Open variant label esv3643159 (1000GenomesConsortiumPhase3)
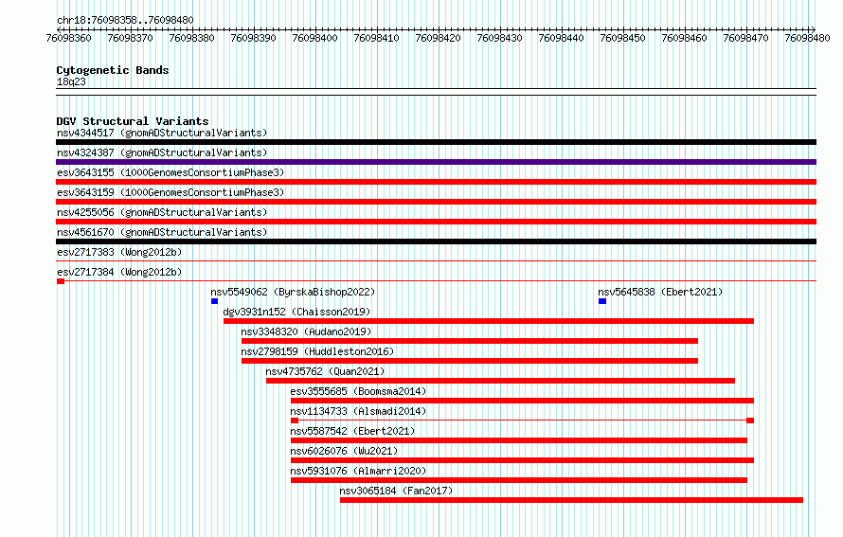Image resolution: width=843 pixels, height=537 pixels. (x=170, y=192)
